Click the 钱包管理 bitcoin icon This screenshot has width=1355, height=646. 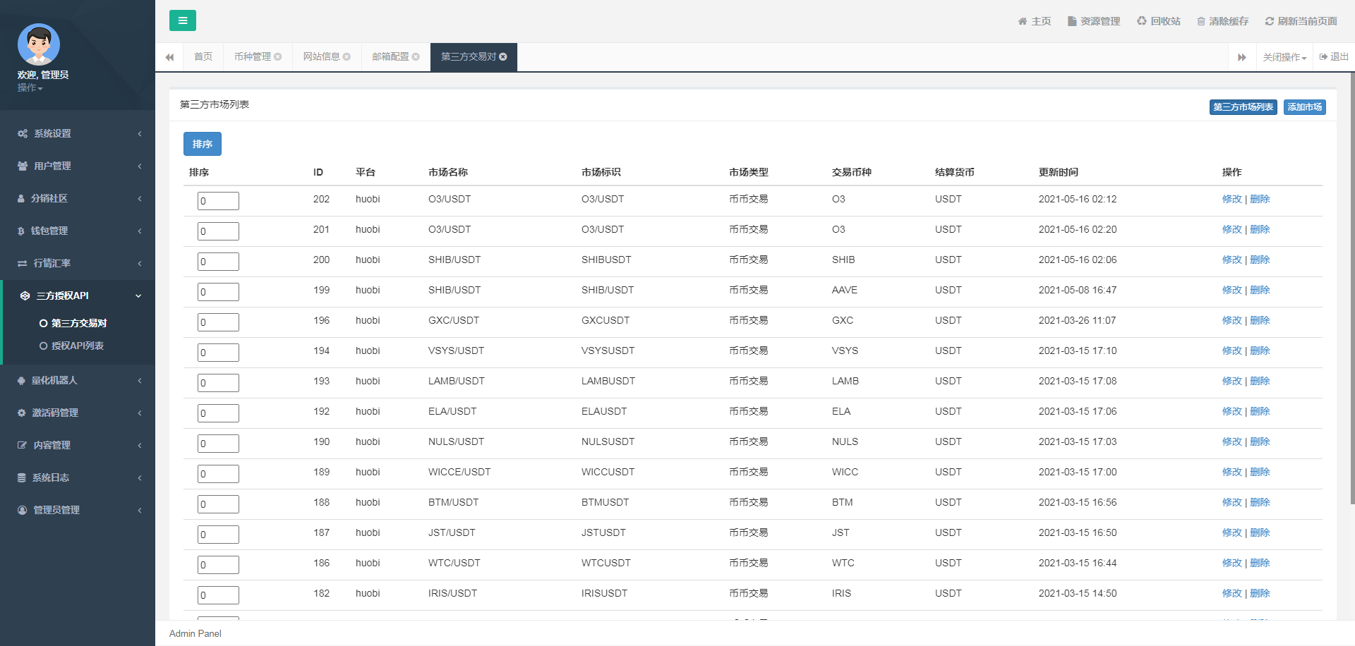coord(21,231)
